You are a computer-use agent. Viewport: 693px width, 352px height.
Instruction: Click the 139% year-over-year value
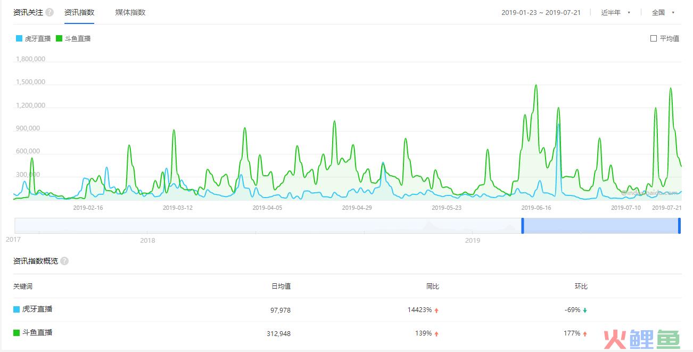click(423, 334)
